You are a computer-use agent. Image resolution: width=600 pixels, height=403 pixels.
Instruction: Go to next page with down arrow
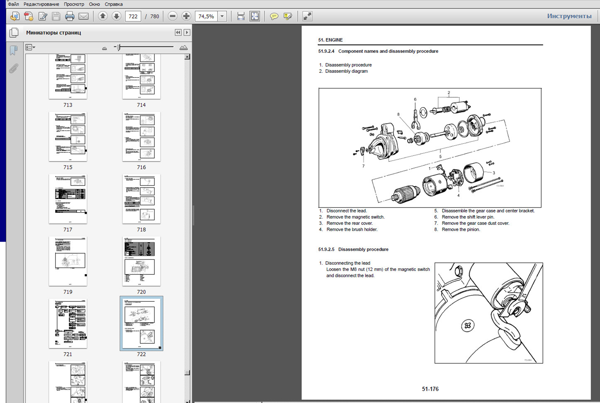click(116, 16)
